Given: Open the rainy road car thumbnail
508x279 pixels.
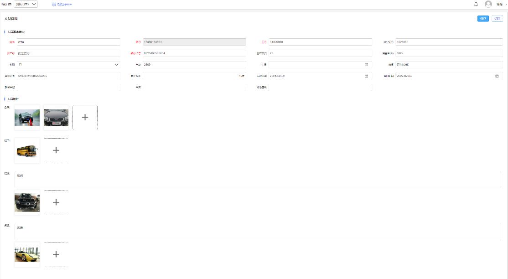Looking at the screenshot, I should 27,117.
